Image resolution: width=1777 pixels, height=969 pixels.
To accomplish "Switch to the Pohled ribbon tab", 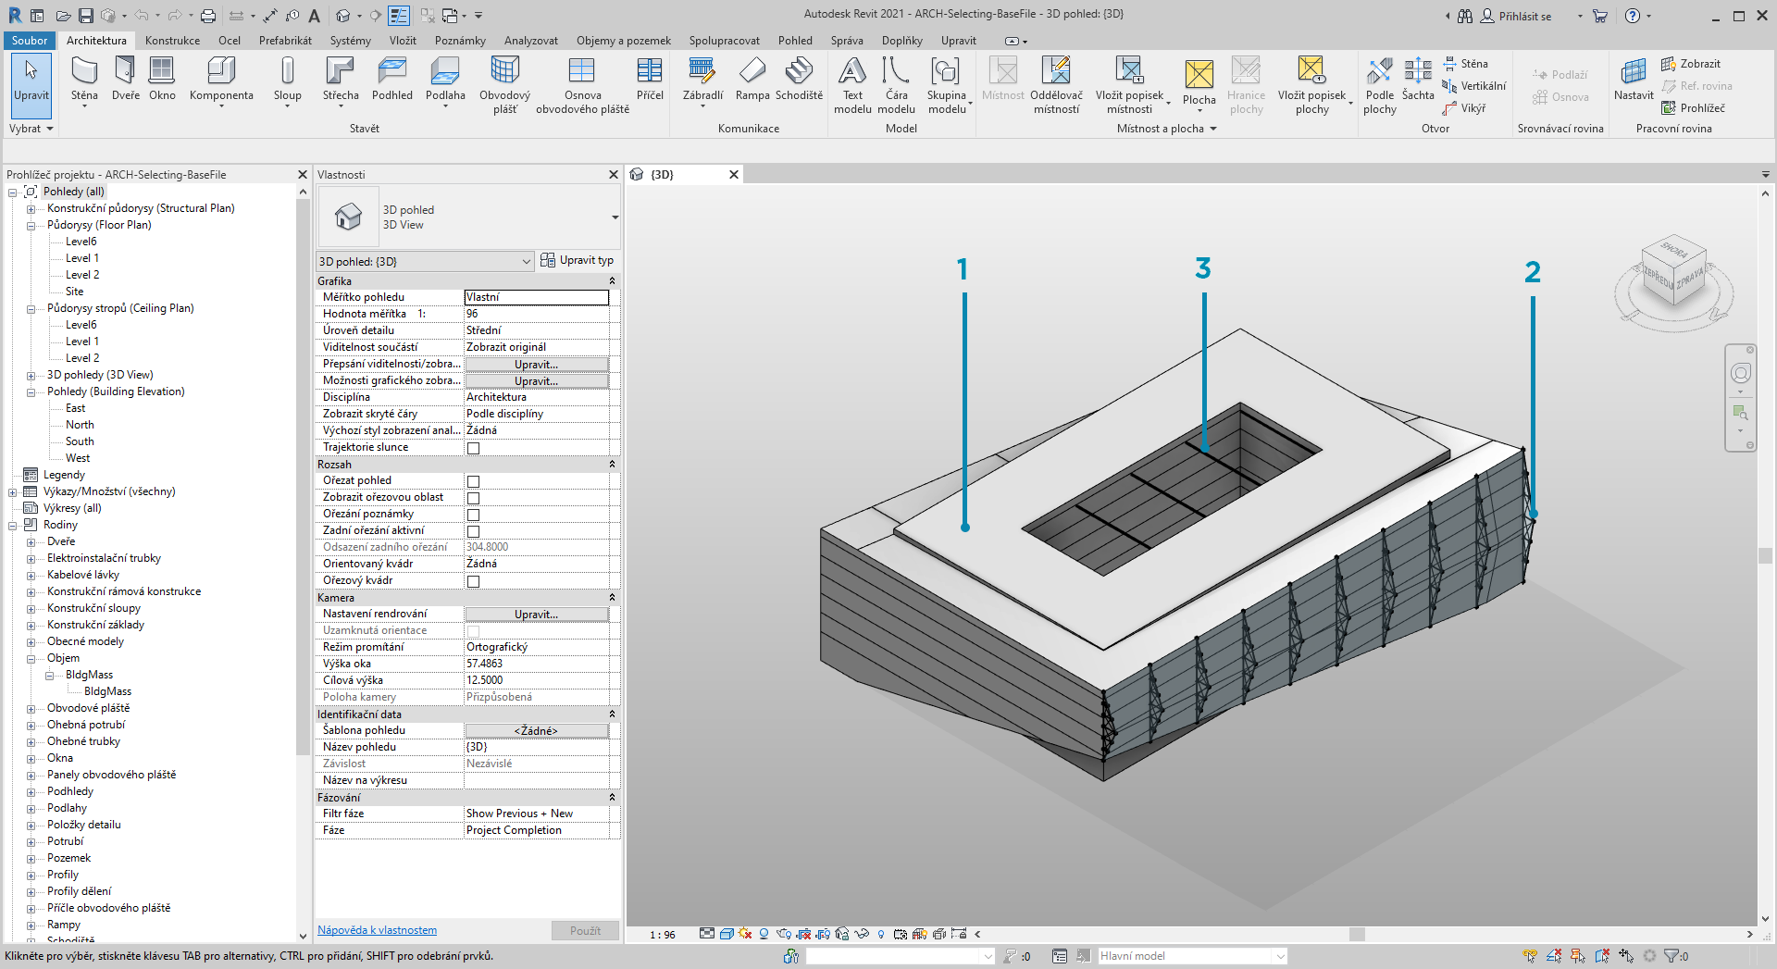I will (x=795, y=41).
